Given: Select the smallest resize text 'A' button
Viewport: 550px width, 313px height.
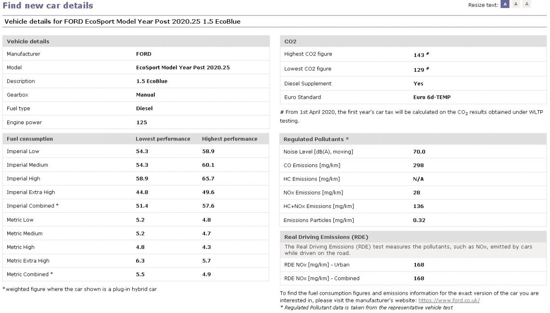Looking at the screenshot, I should pos(505,4).
